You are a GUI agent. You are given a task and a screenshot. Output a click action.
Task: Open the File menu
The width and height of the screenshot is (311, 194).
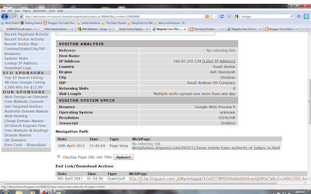pos(3,11)
